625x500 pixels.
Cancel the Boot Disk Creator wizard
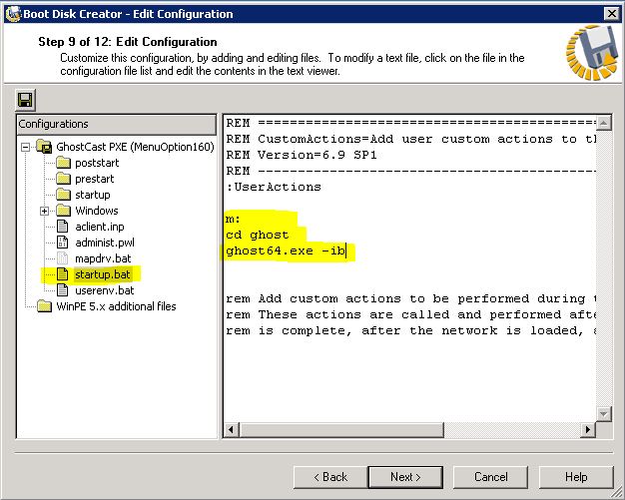pyautogui.click(x=490, y=477)
